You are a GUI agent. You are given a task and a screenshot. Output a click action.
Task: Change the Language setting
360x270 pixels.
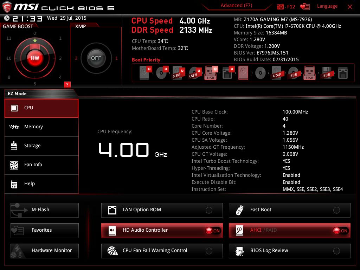(x=327, y=6)
